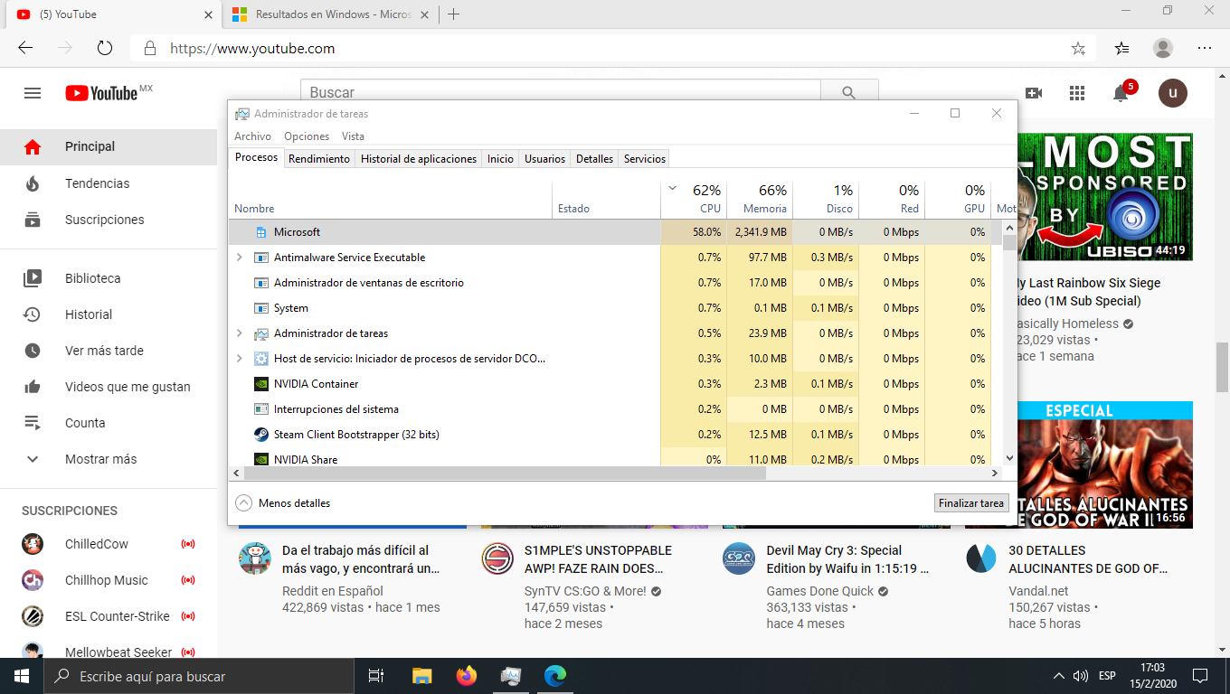Open Archivo menu in Task Manager
The image size is (1230, 694).
(252, 136)
